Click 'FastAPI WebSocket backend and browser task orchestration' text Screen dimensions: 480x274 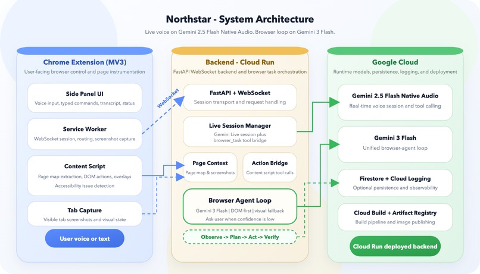pos(239,72)
